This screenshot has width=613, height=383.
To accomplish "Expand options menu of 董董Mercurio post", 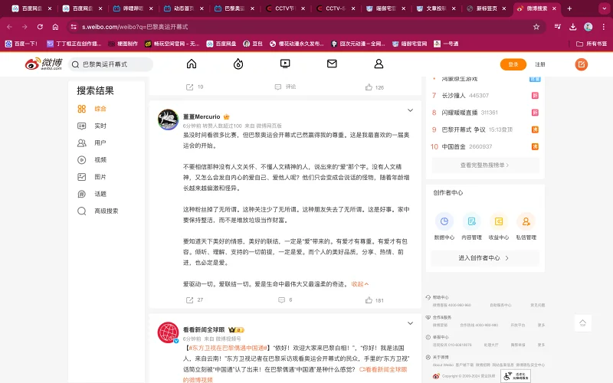I will coord(410,110).
